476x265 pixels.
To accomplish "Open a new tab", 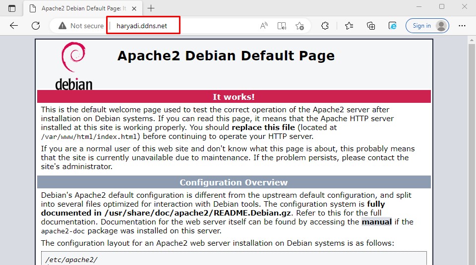I will pyautogui.click(x=151, y=8).
